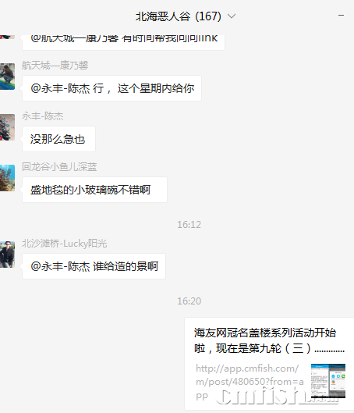Click the avatar of 航天城—康乃馨
Viewport: 354px width, 413px height.
tap(7, 77)
